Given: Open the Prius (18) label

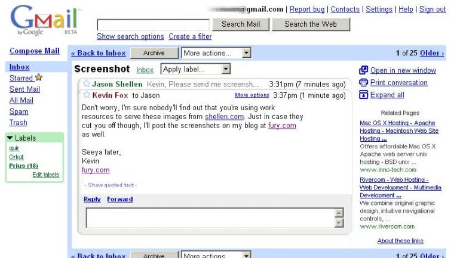Looking at the screenshot, I should pyautogui.click(x=23, y=166).
